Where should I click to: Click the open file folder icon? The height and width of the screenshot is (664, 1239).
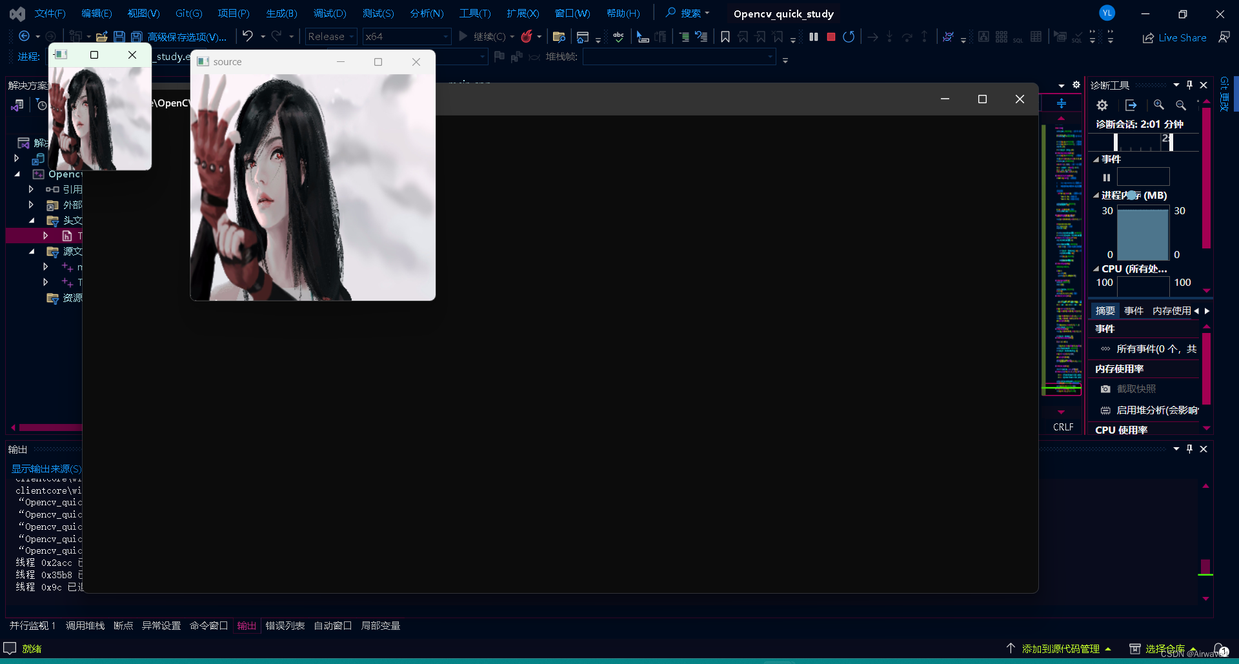click(x=101, y=37)
